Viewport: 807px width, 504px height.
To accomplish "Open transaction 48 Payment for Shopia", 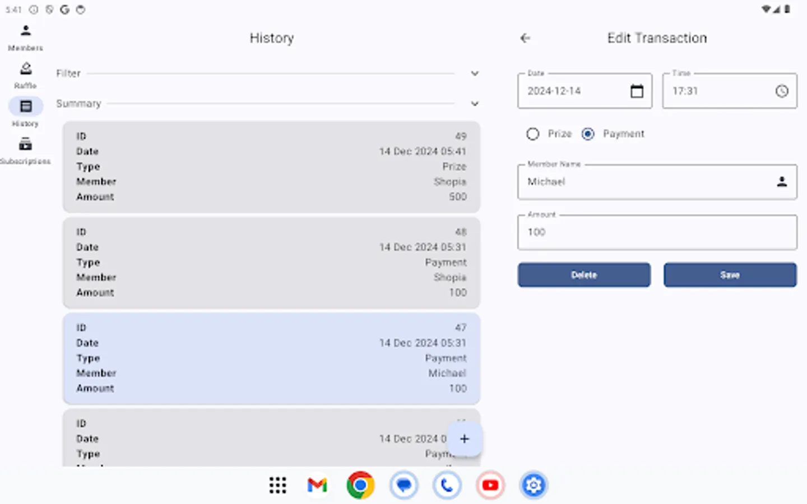I will click(271, 263).
